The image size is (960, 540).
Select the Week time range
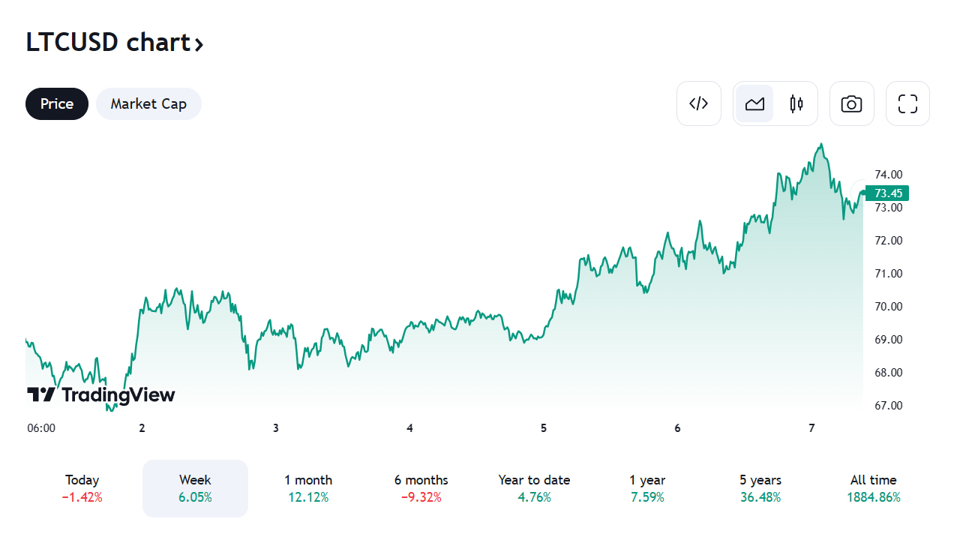pyautogui.click(x=195, y=488)
